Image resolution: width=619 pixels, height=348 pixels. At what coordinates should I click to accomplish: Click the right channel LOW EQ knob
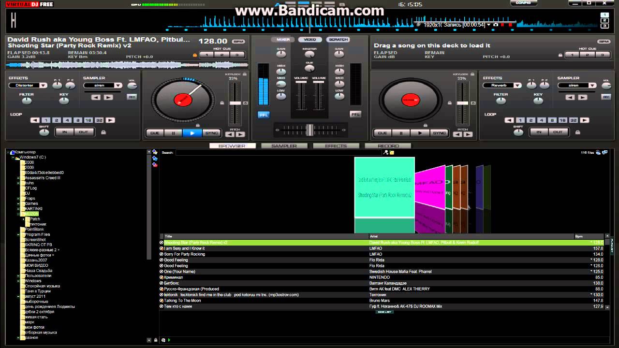click(339, 96)
